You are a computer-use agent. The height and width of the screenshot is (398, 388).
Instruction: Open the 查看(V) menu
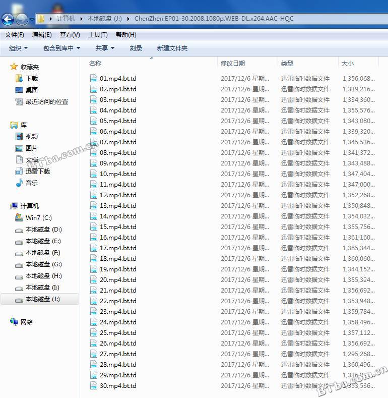pos(70,35)
